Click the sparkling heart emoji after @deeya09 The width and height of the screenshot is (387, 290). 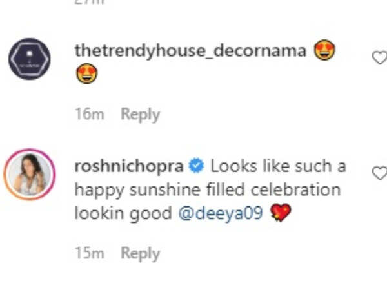281,213
